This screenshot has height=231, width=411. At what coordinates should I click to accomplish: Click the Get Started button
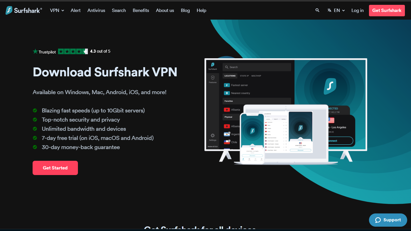point(55,168)
